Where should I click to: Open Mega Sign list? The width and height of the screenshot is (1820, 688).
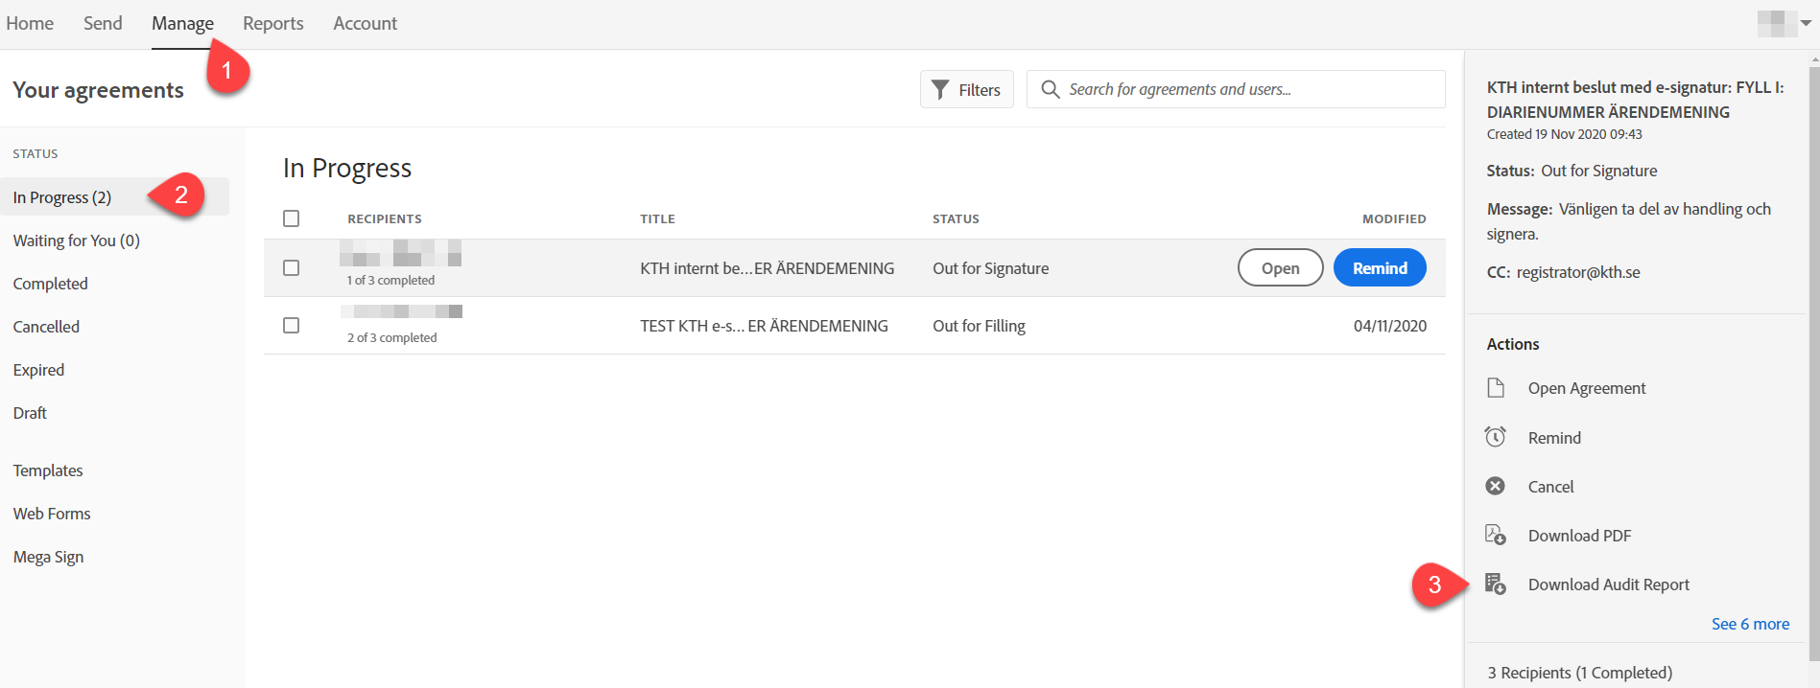(x=48, y=557)
